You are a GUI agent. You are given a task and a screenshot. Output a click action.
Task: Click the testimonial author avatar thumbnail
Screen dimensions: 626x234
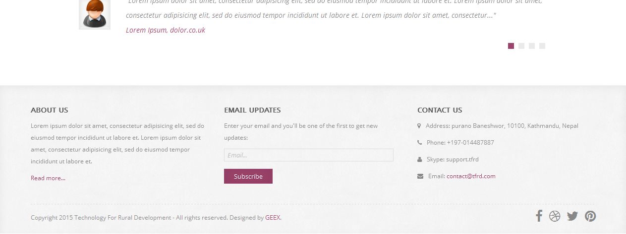pyautogui.click(x=94, y=14)
